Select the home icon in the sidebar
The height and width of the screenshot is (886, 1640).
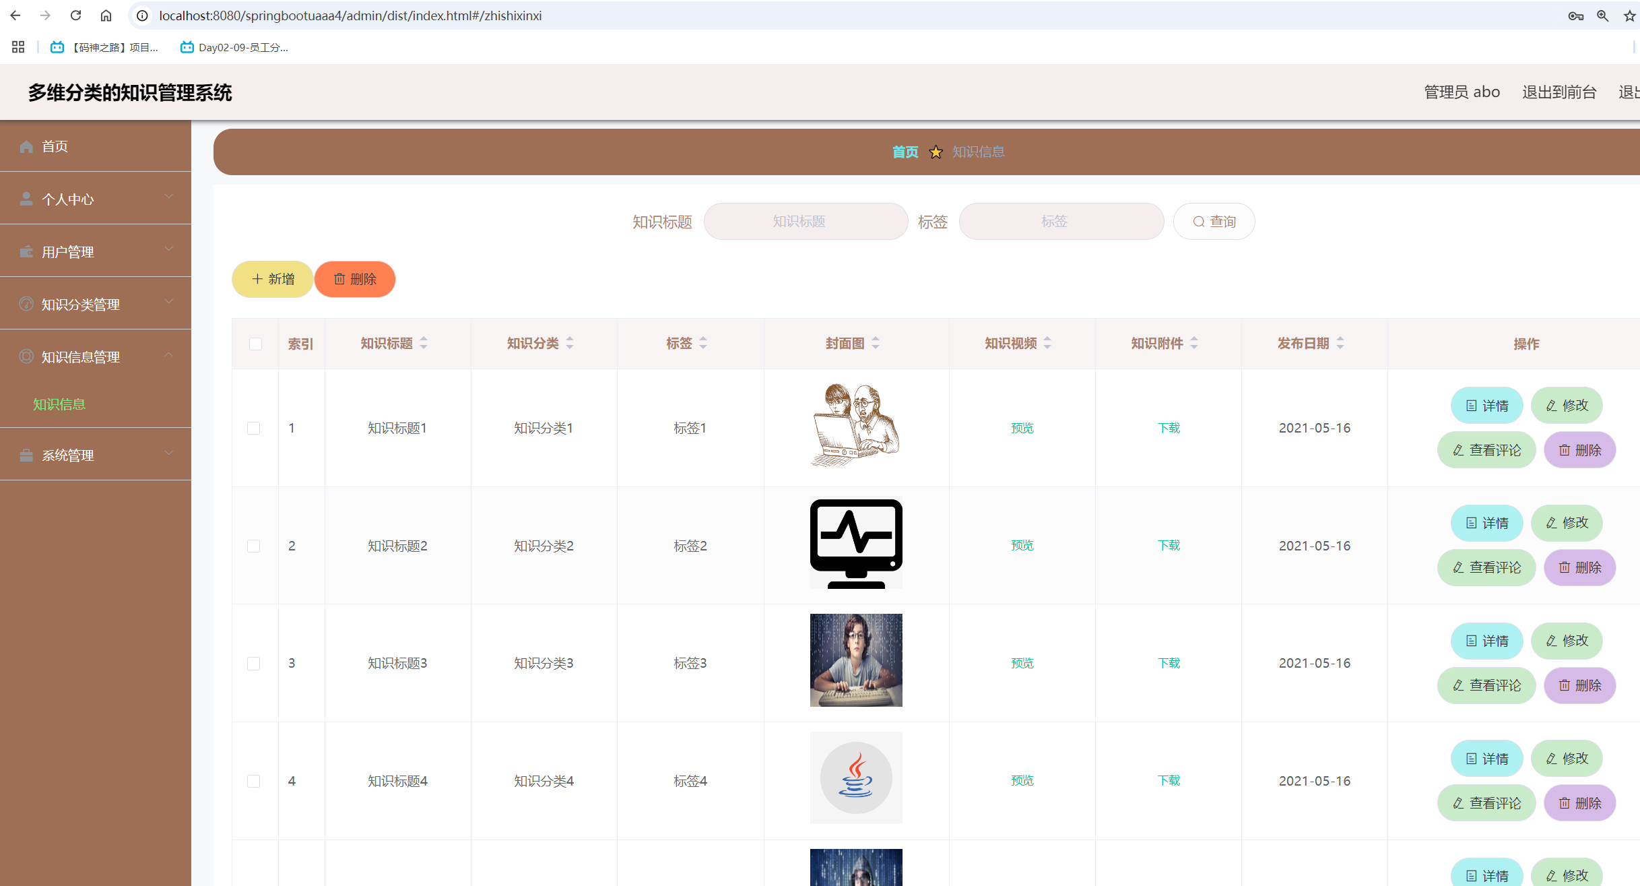[26, 146]
